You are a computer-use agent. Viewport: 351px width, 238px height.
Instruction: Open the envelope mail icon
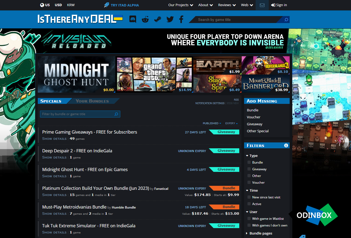coord(262,5)
